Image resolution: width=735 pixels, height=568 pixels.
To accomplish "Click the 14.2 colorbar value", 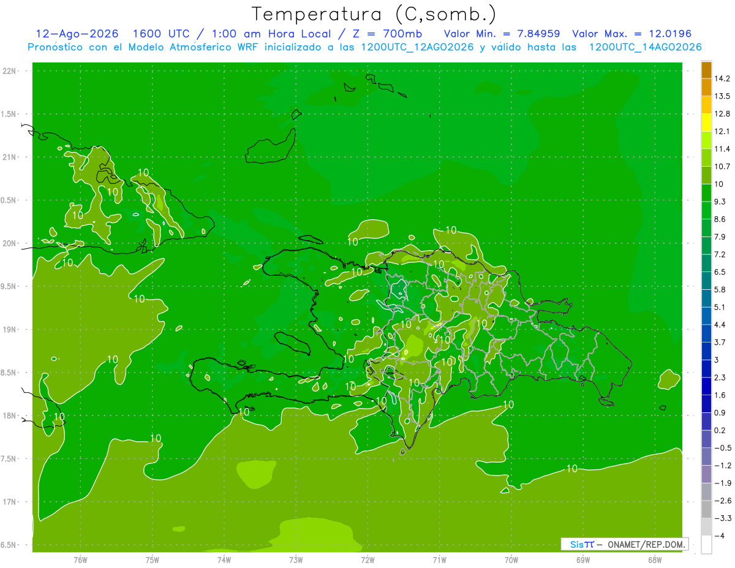I will click(x=722, y=78).
